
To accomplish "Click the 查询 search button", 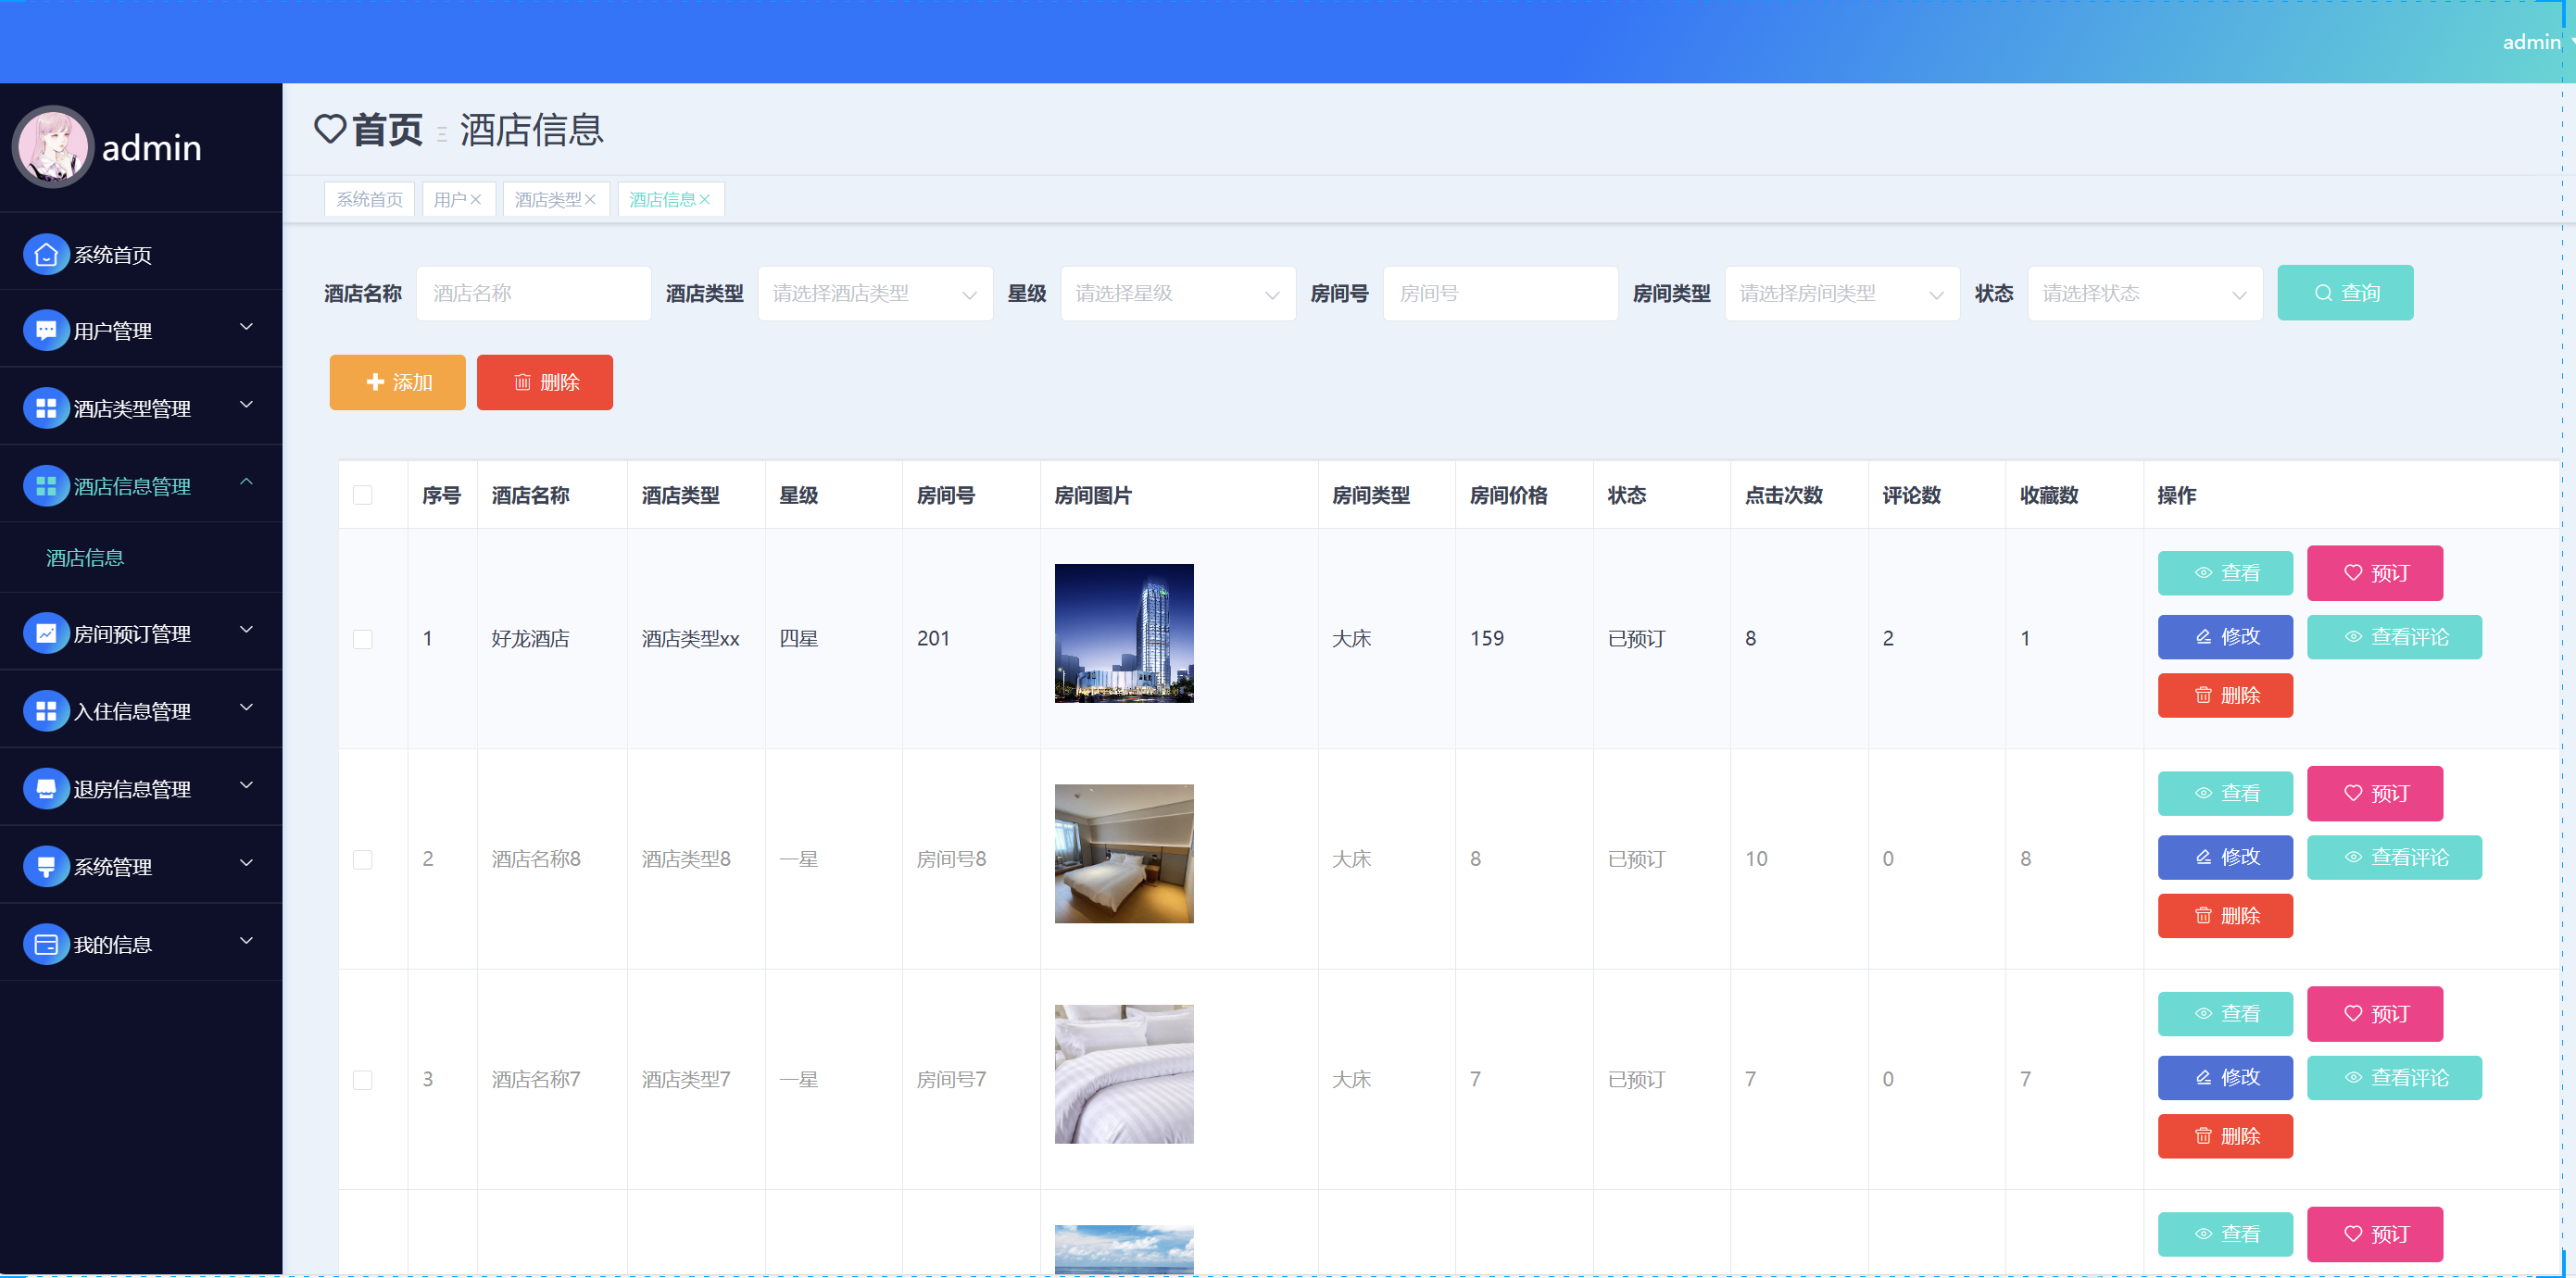I will coord(2344,294).
